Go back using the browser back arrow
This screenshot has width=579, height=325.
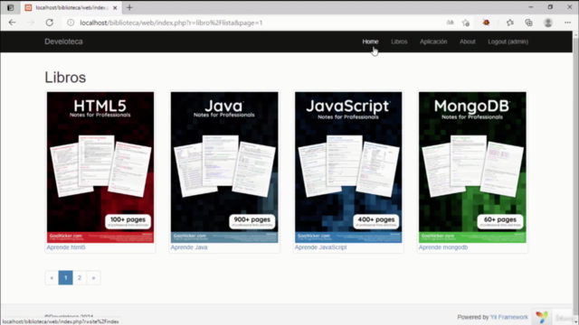coord(12,23)
